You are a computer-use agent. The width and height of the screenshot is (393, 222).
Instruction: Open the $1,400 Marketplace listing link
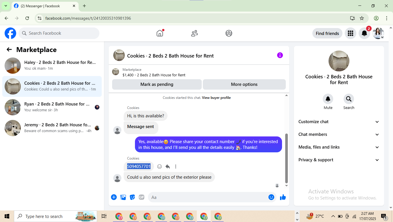coord(154,75)
